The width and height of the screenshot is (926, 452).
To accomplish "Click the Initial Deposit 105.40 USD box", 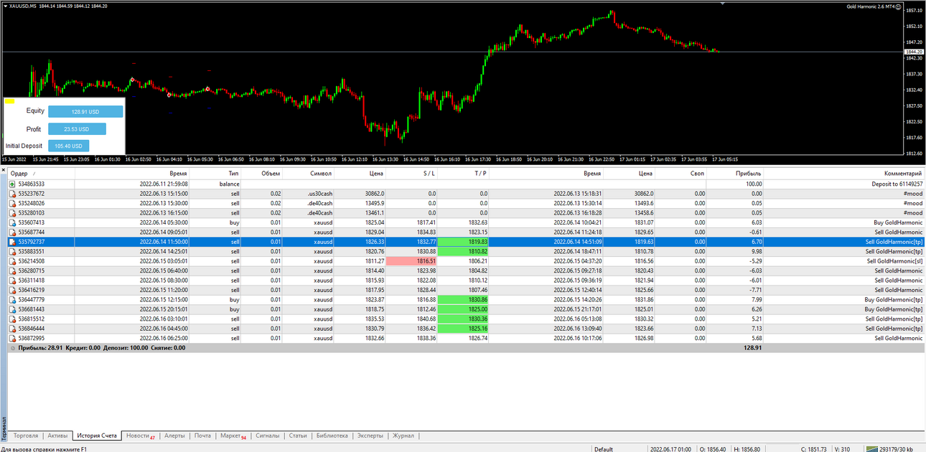I will (68, 146).
